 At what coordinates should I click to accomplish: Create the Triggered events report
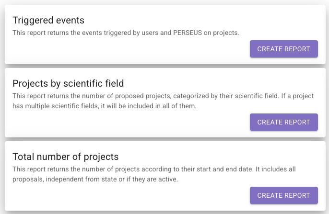pos(283,49)
